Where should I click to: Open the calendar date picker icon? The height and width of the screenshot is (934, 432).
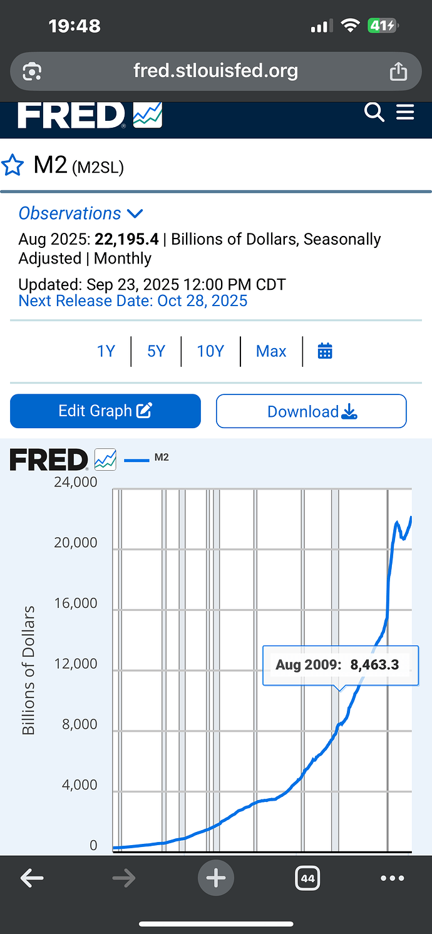pyautogui.click(x=324, y=351)
